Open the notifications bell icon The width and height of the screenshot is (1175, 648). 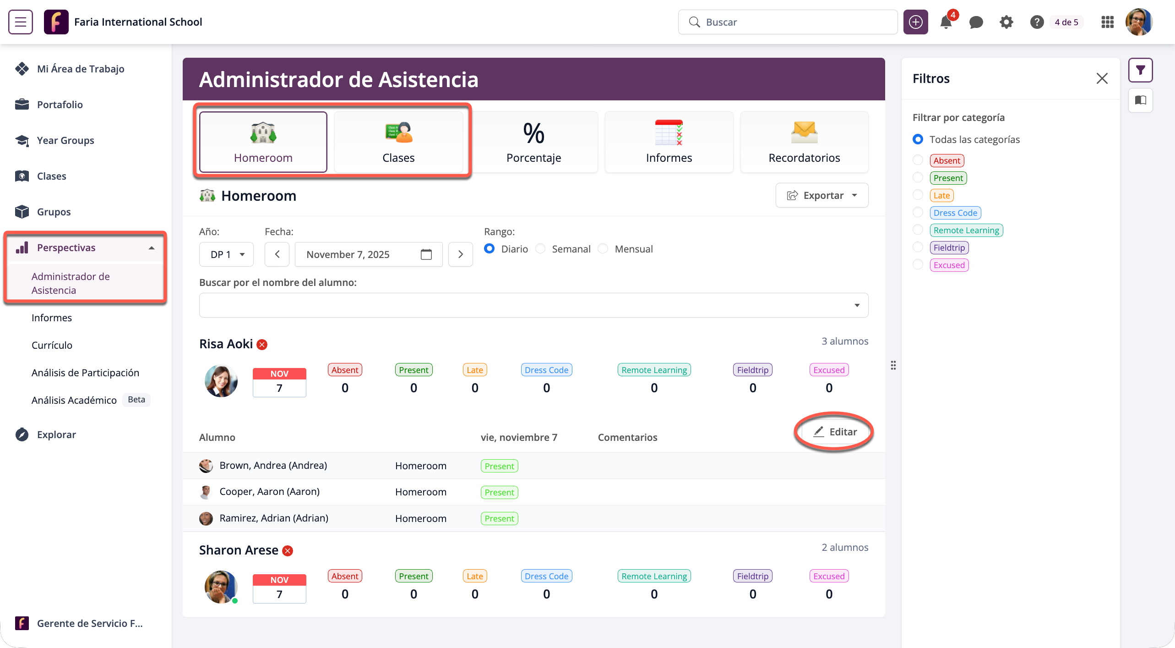click(x=946, y=22)
